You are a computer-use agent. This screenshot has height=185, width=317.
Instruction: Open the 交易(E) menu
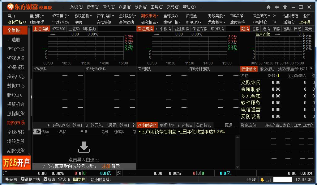(x=173, y=7)
